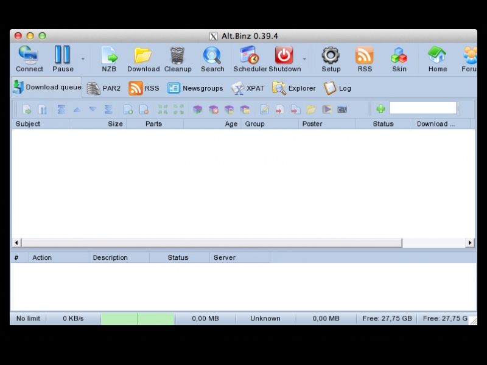The width and height of the screenshot is (487, 365).
Task: Open the Explorer tab
Action: click(294, 88)
